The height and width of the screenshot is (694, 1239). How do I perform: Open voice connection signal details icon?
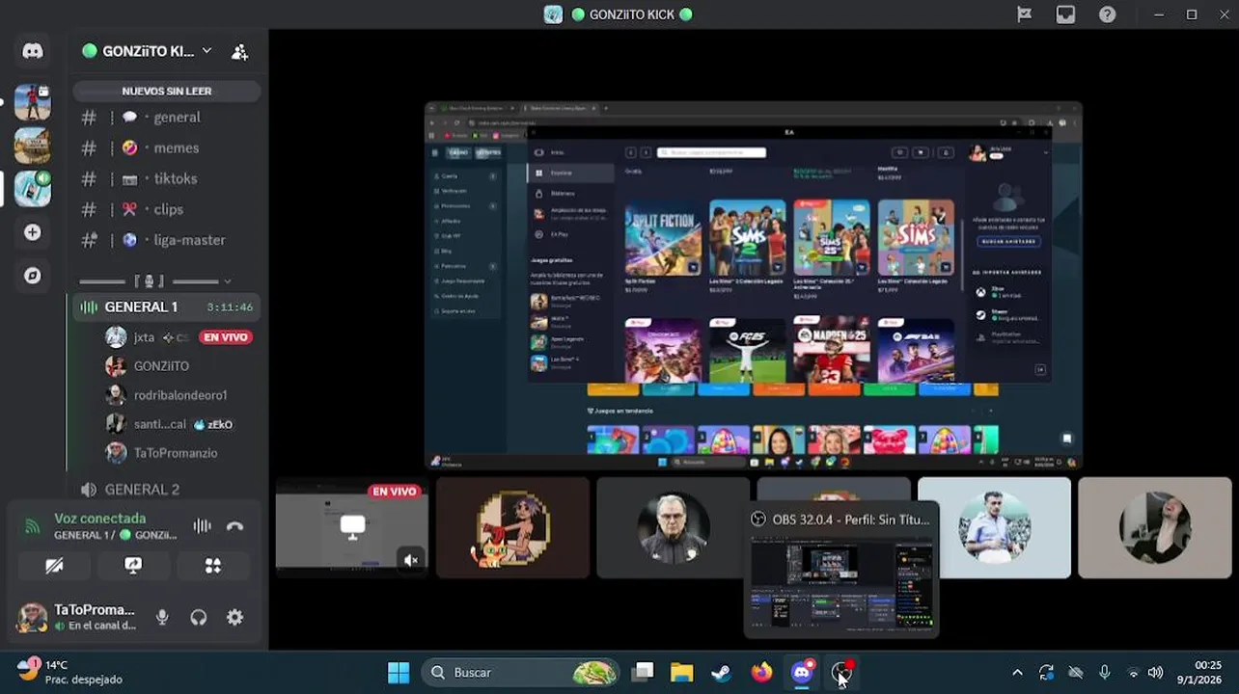[32, 526]
